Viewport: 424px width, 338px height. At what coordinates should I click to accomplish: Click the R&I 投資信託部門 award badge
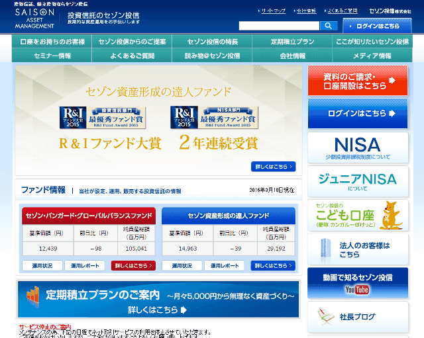[x=103, y=118]
